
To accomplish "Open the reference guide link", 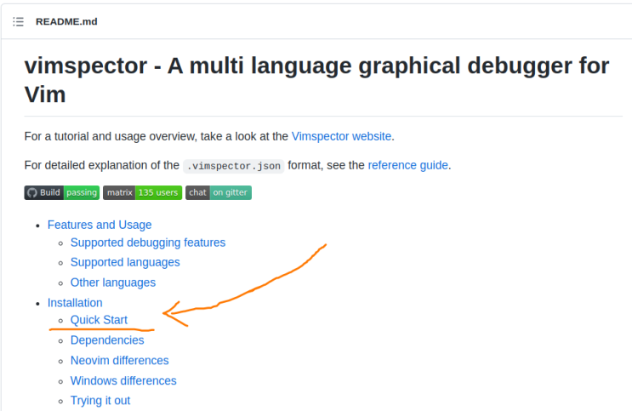I will 407,165.
